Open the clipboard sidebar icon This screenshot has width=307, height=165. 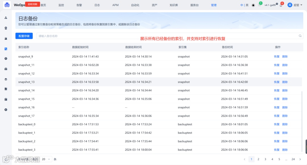6,100
